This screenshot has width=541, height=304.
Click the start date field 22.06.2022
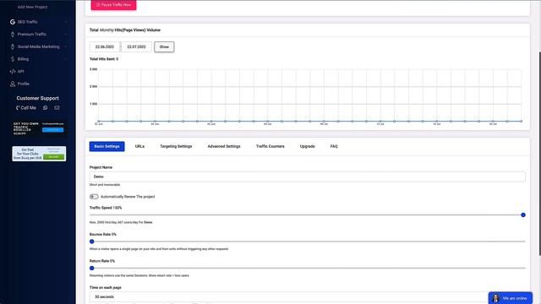tap(105, 47)
